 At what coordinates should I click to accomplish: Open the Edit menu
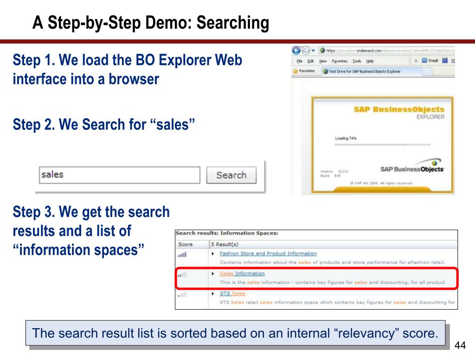(x=310, y=61)
